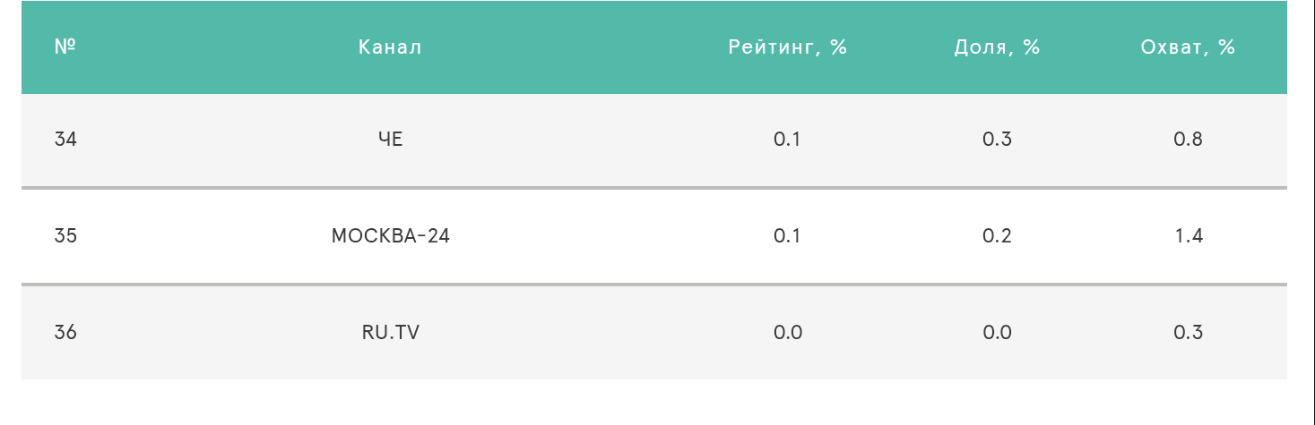Click ЧЕ reach value 0.8
This screenshot has height=425, width=1315.
[x=1188, y=140]
